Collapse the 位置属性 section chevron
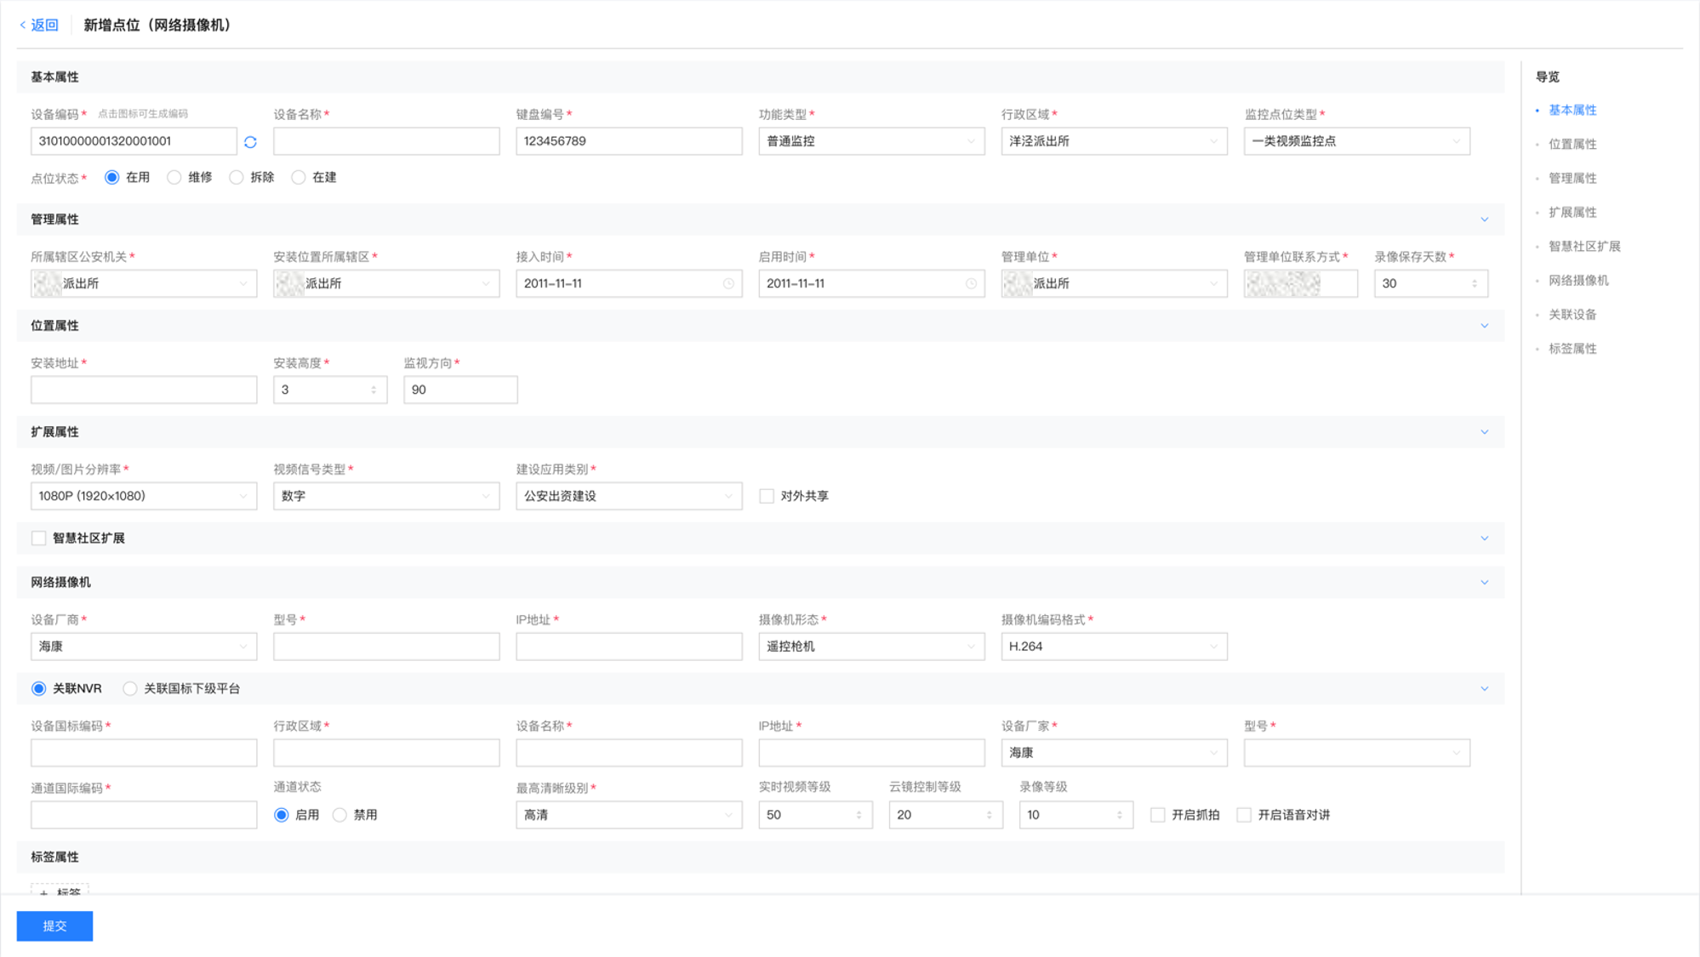 point(1484,326)
